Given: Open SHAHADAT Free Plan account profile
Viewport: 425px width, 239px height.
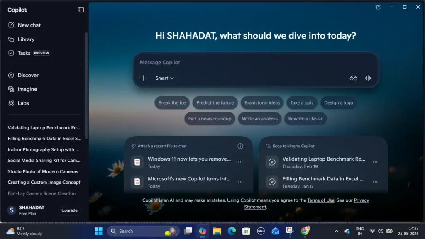Looking at the screenshot, I should coord(26,210).
